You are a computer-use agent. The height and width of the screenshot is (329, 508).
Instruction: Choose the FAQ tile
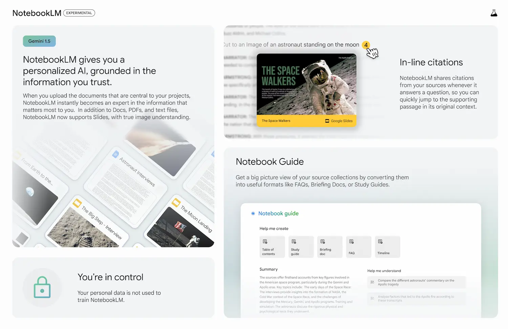(358, 247)
